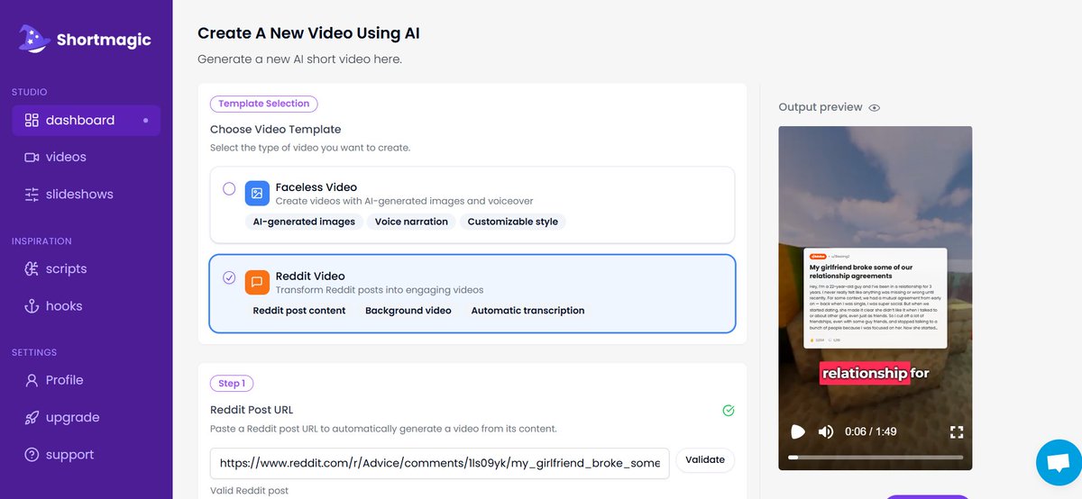Go to slideshows in the sidebar

point(79,195)
